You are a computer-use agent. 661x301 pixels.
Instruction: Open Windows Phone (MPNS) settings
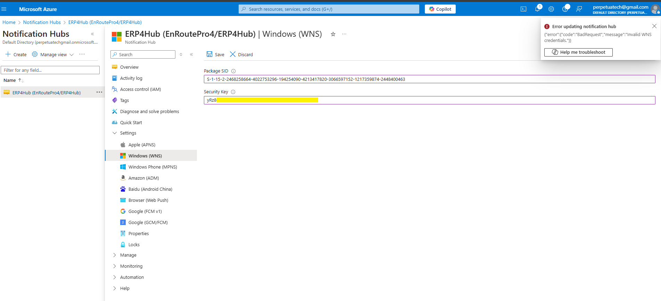pyautogui.click(x=152, y=167)
